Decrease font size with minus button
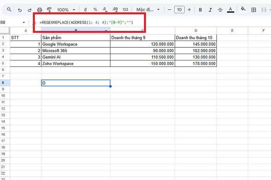This screenshot has width=271, height=180. pos(170,10)
